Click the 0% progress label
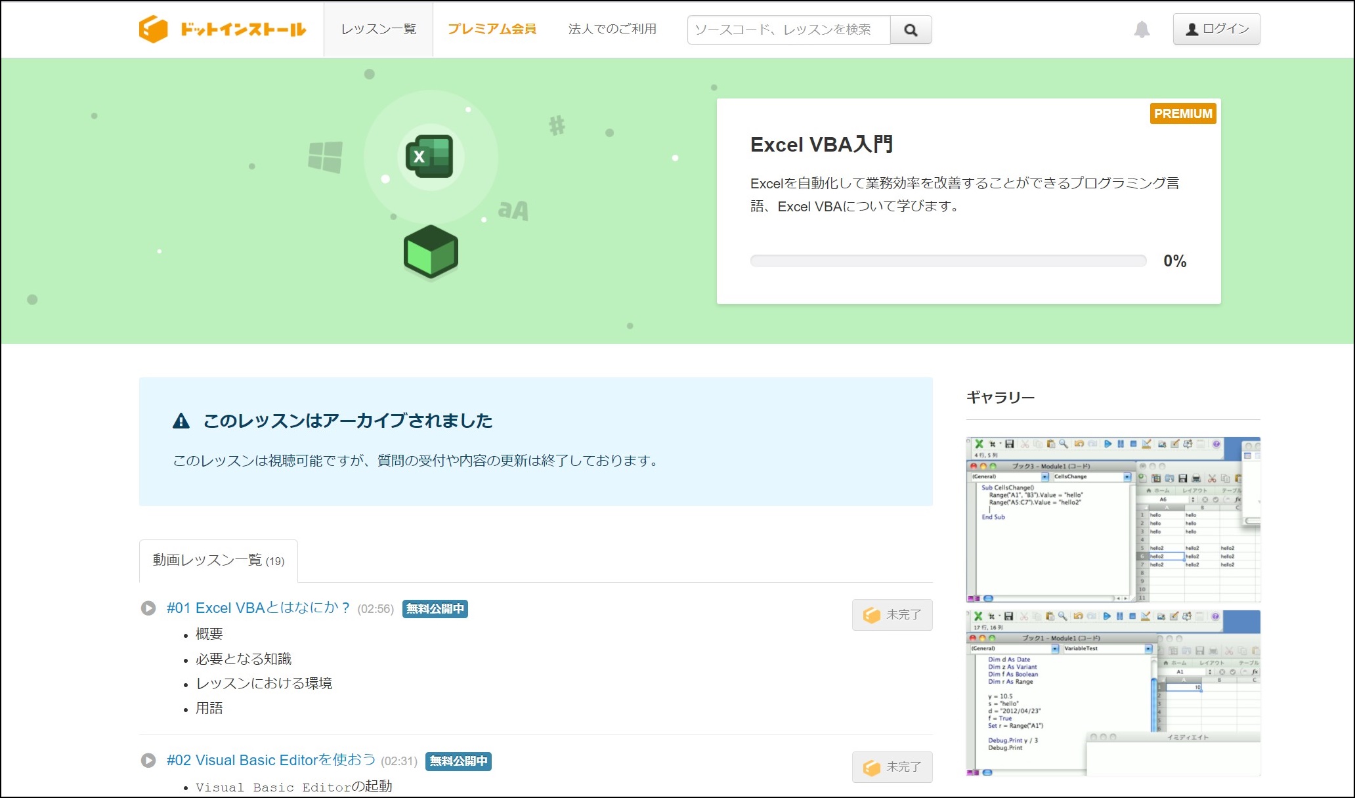The height and width of the screenshot is (798, 1355). [x=1175, y=261]
